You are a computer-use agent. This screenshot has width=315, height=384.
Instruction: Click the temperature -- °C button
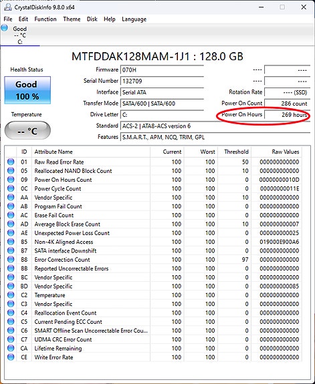click(x=27, y=131)
